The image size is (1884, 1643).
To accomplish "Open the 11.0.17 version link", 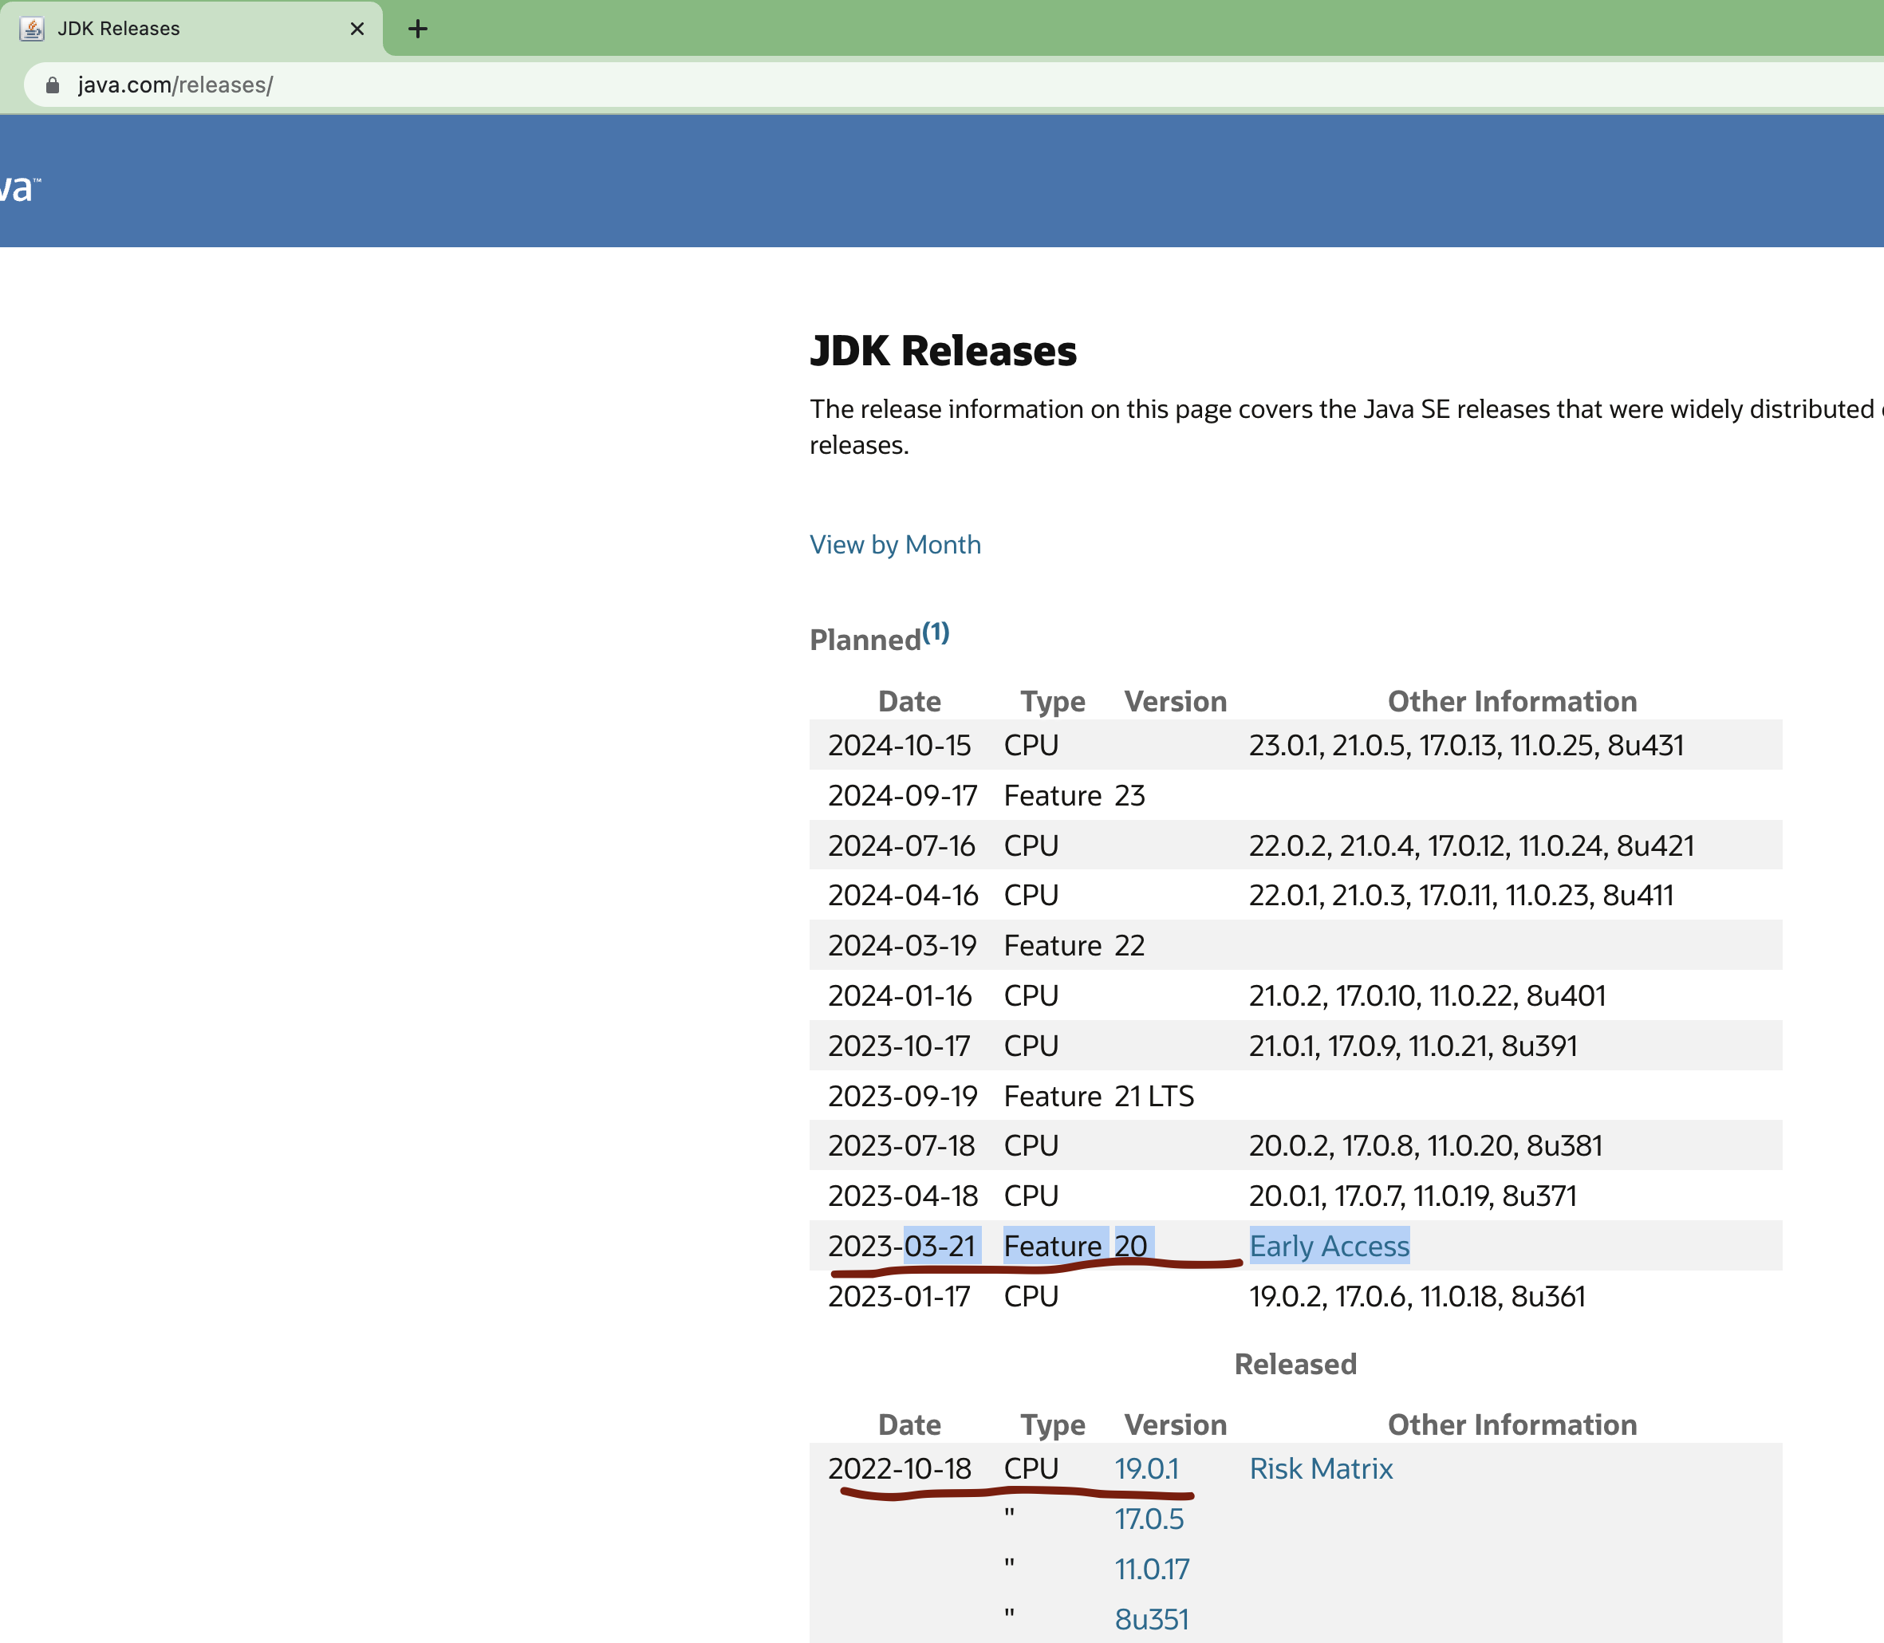I will 1152,1570.
